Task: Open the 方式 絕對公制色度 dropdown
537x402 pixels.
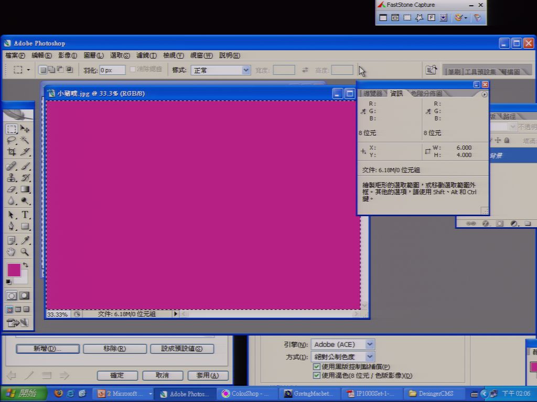Action: (x=343, y=356)
